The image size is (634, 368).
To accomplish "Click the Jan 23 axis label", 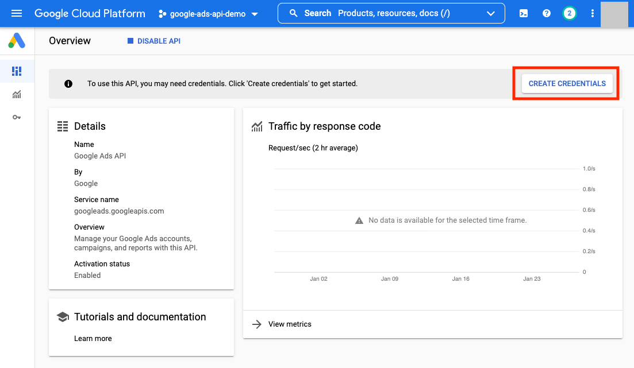I will tap(532, 278).
